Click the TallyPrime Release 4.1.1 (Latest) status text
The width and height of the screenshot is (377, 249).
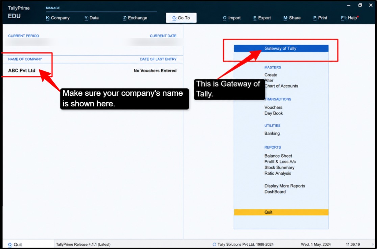click(83, 244)
